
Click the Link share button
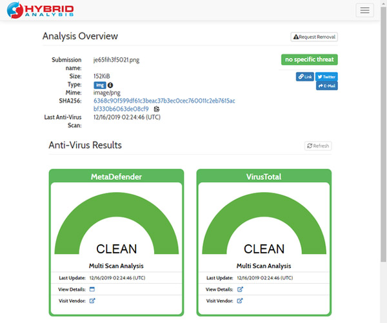(x=305, y=77)
